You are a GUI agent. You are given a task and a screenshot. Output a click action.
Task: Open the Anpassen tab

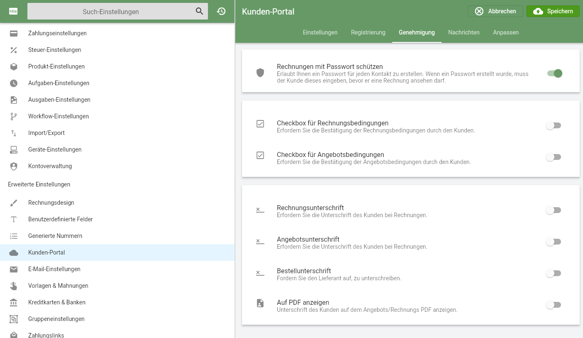[506, 32]
